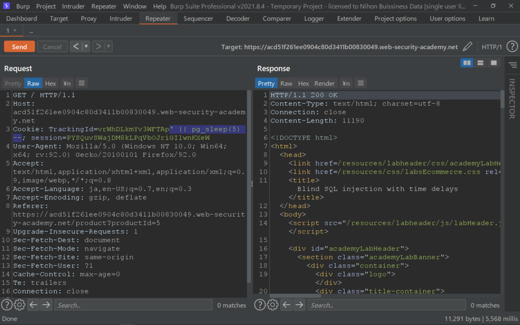Select the Request Pretty view
The width and height of the screenshot is (520, 325).
pos(13,83)
